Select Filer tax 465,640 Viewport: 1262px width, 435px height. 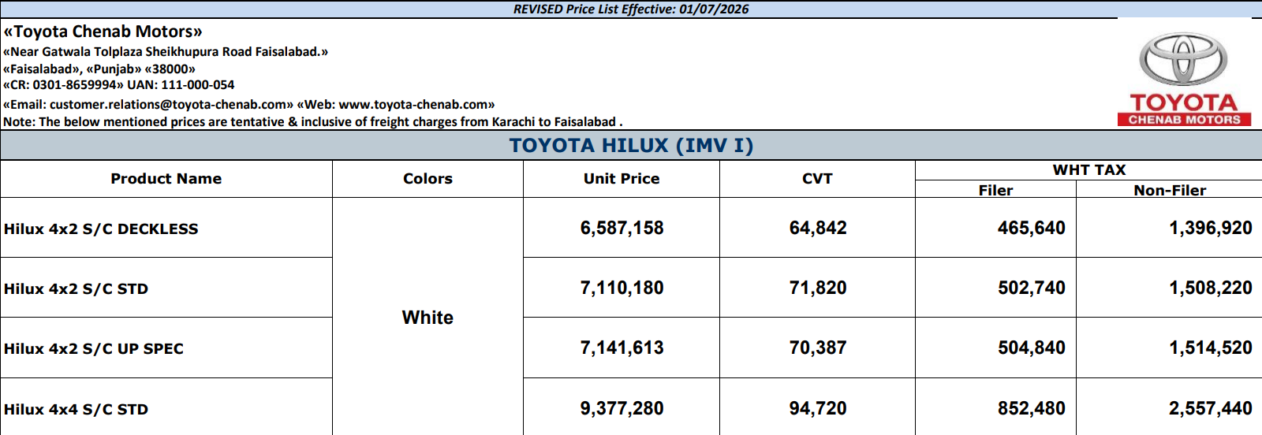tap(1031, 229)
